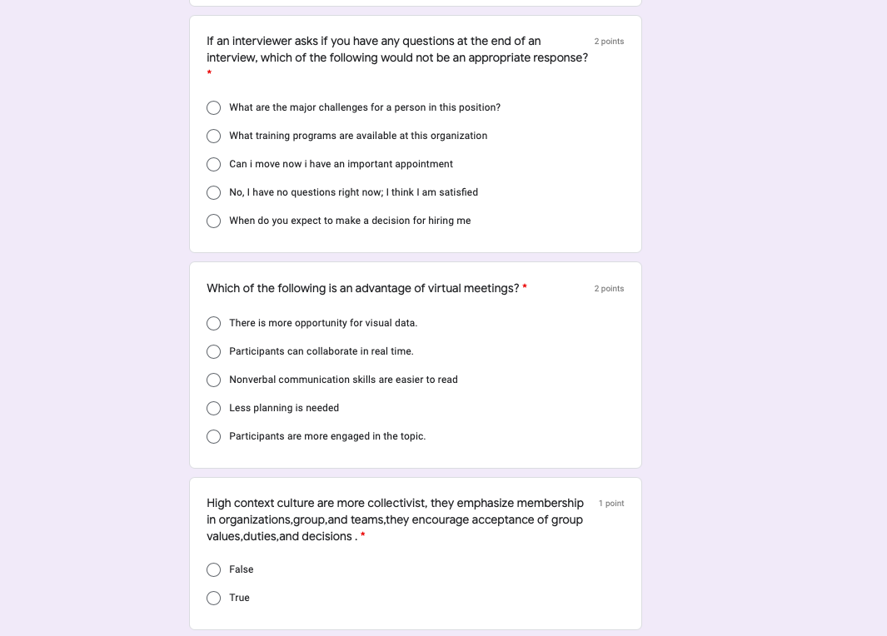
Task: Click the "2 points" label on the first question
Action: click(609, 40)
